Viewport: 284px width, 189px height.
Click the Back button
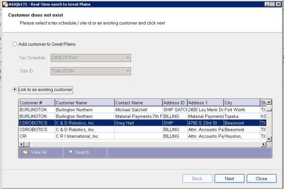[197, 179]
